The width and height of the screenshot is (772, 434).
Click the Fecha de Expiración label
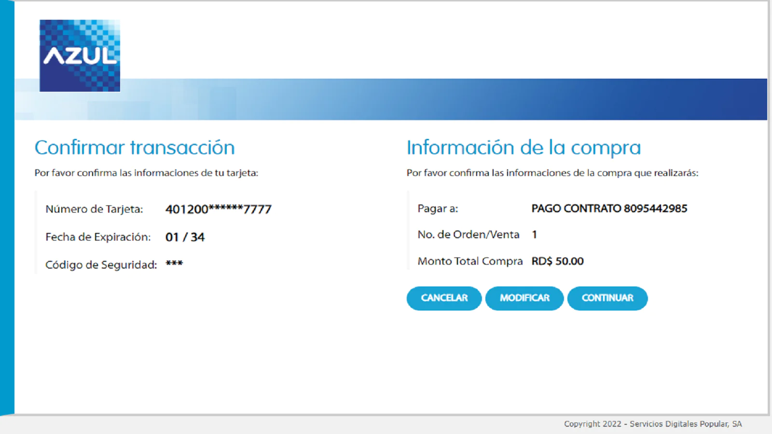pos(98,237)
